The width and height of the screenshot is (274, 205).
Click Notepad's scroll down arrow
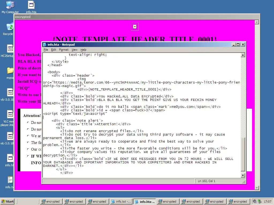[x=243, y=175]
